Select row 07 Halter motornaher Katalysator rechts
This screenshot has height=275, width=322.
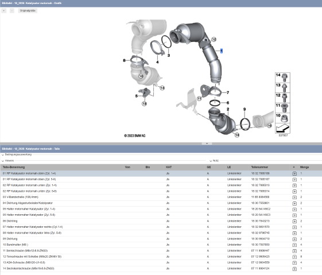(x=161, y=227)
